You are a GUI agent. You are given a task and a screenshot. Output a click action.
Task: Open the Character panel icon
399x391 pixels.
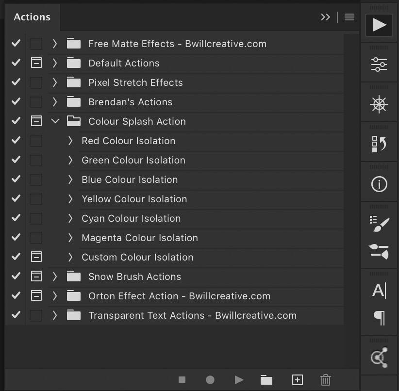(x=379, y=291)
